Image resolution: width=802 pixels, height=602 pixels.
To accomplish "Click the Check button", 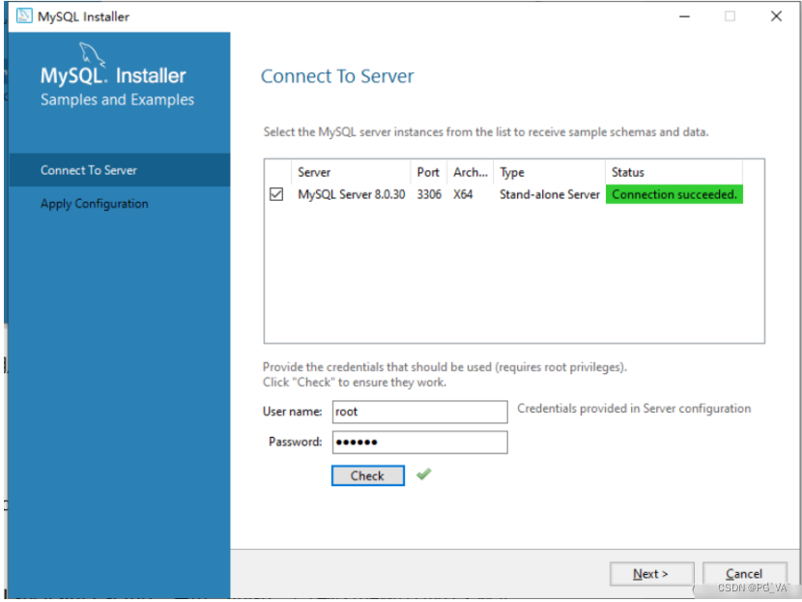I will tap(368, 475).
